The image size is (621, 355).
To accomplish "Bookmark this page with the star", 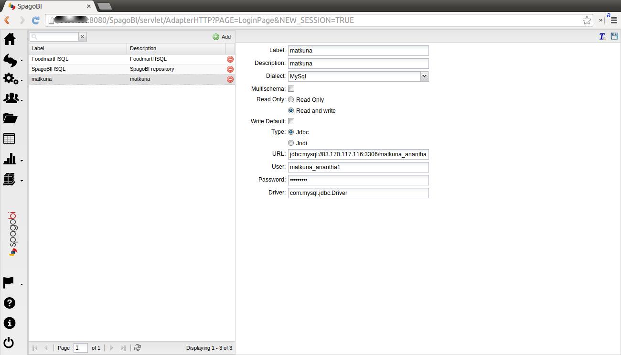I will (587, 20).
